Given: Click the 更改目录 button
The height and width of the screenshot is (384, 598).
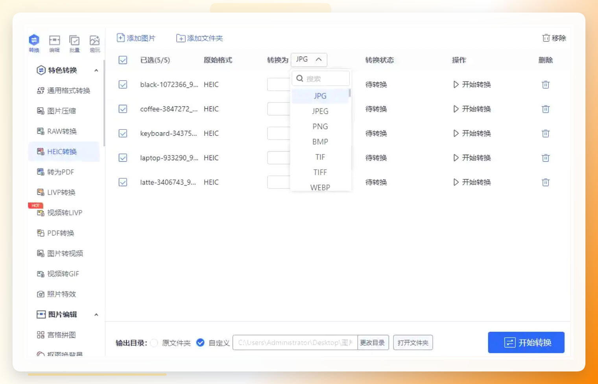Looking at the screenshot, I should pos(373,342).
